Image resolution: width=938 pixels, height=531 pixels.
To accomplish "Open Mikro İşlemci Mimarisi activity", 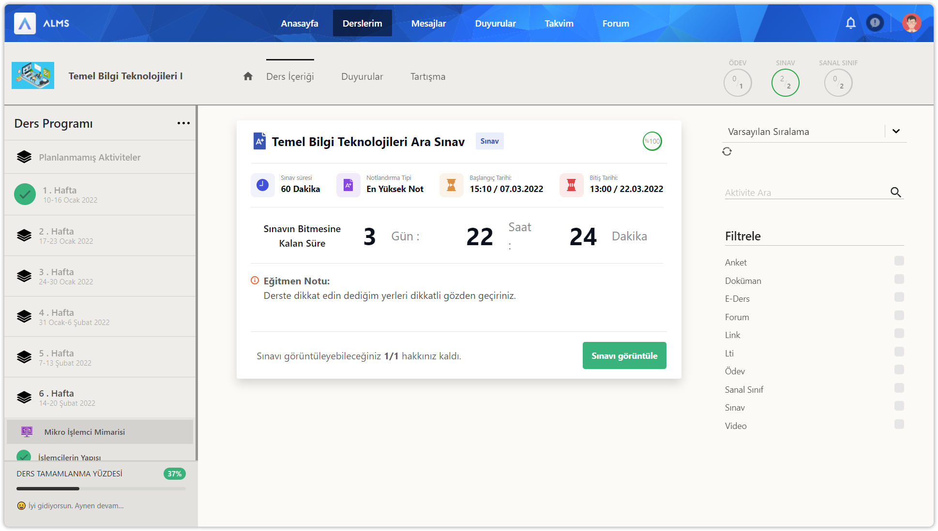I will (x=85, y=432).
